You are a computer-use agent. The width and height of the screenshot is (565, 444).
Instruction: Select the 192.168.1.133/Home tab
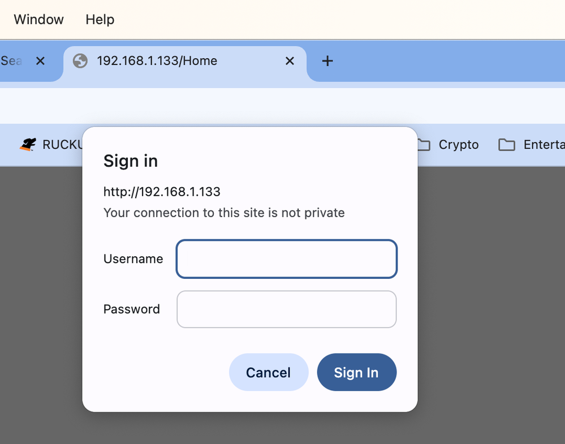[170, 61]
